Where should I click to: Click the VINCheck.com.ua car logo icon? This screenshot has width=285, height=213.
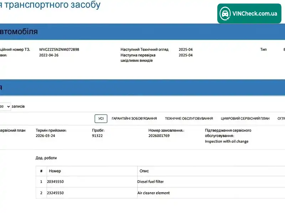click(225, 13)
